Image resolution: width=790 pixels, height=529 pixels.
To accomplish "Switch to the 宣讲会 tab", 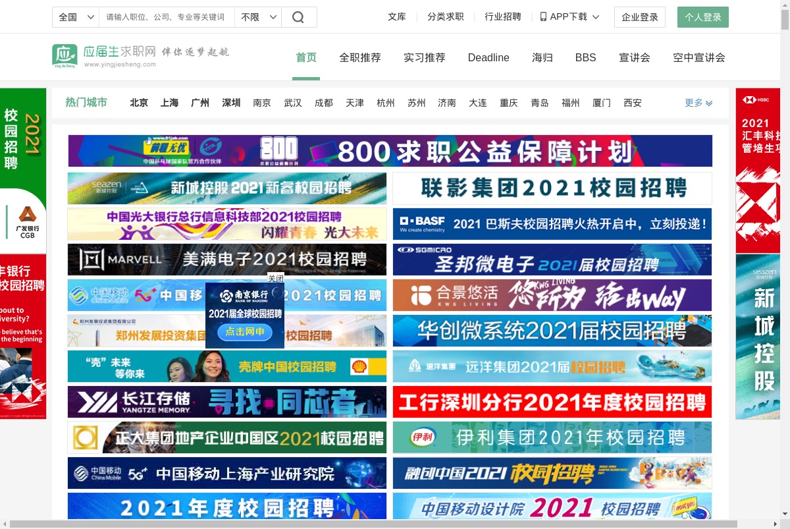I will point(635,57).
